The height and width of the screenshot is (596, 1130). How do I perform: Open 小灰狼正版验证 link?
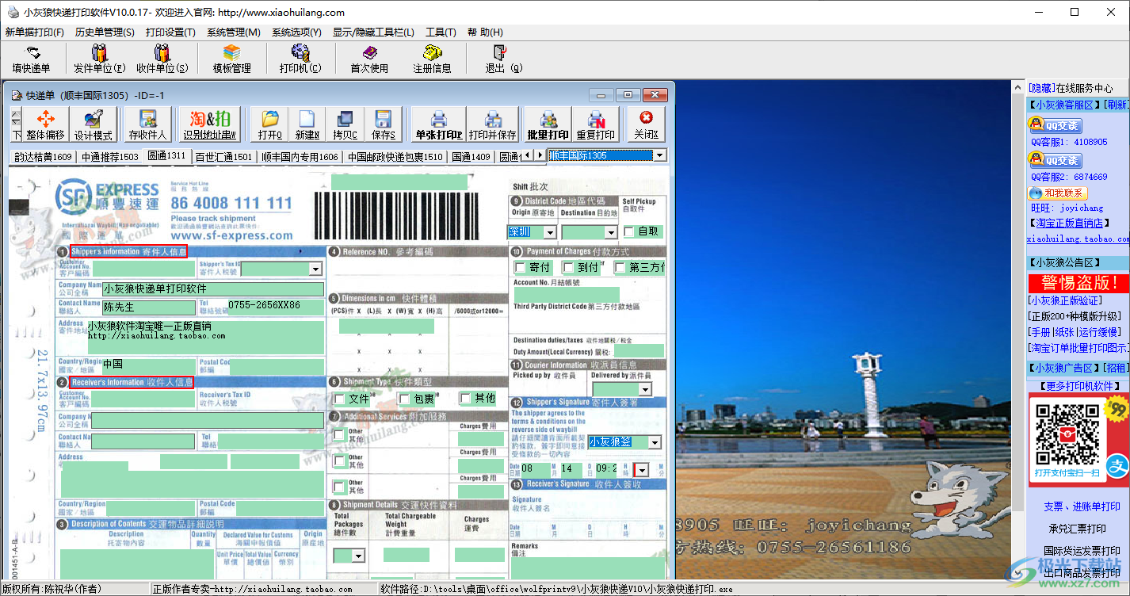[x=1064, y=300]
